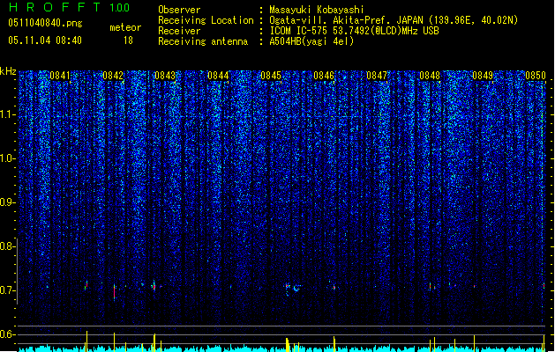Click the HROFFT 1.0.0 title text
This screenshot has height=352, width=555.
coord(69,7)
